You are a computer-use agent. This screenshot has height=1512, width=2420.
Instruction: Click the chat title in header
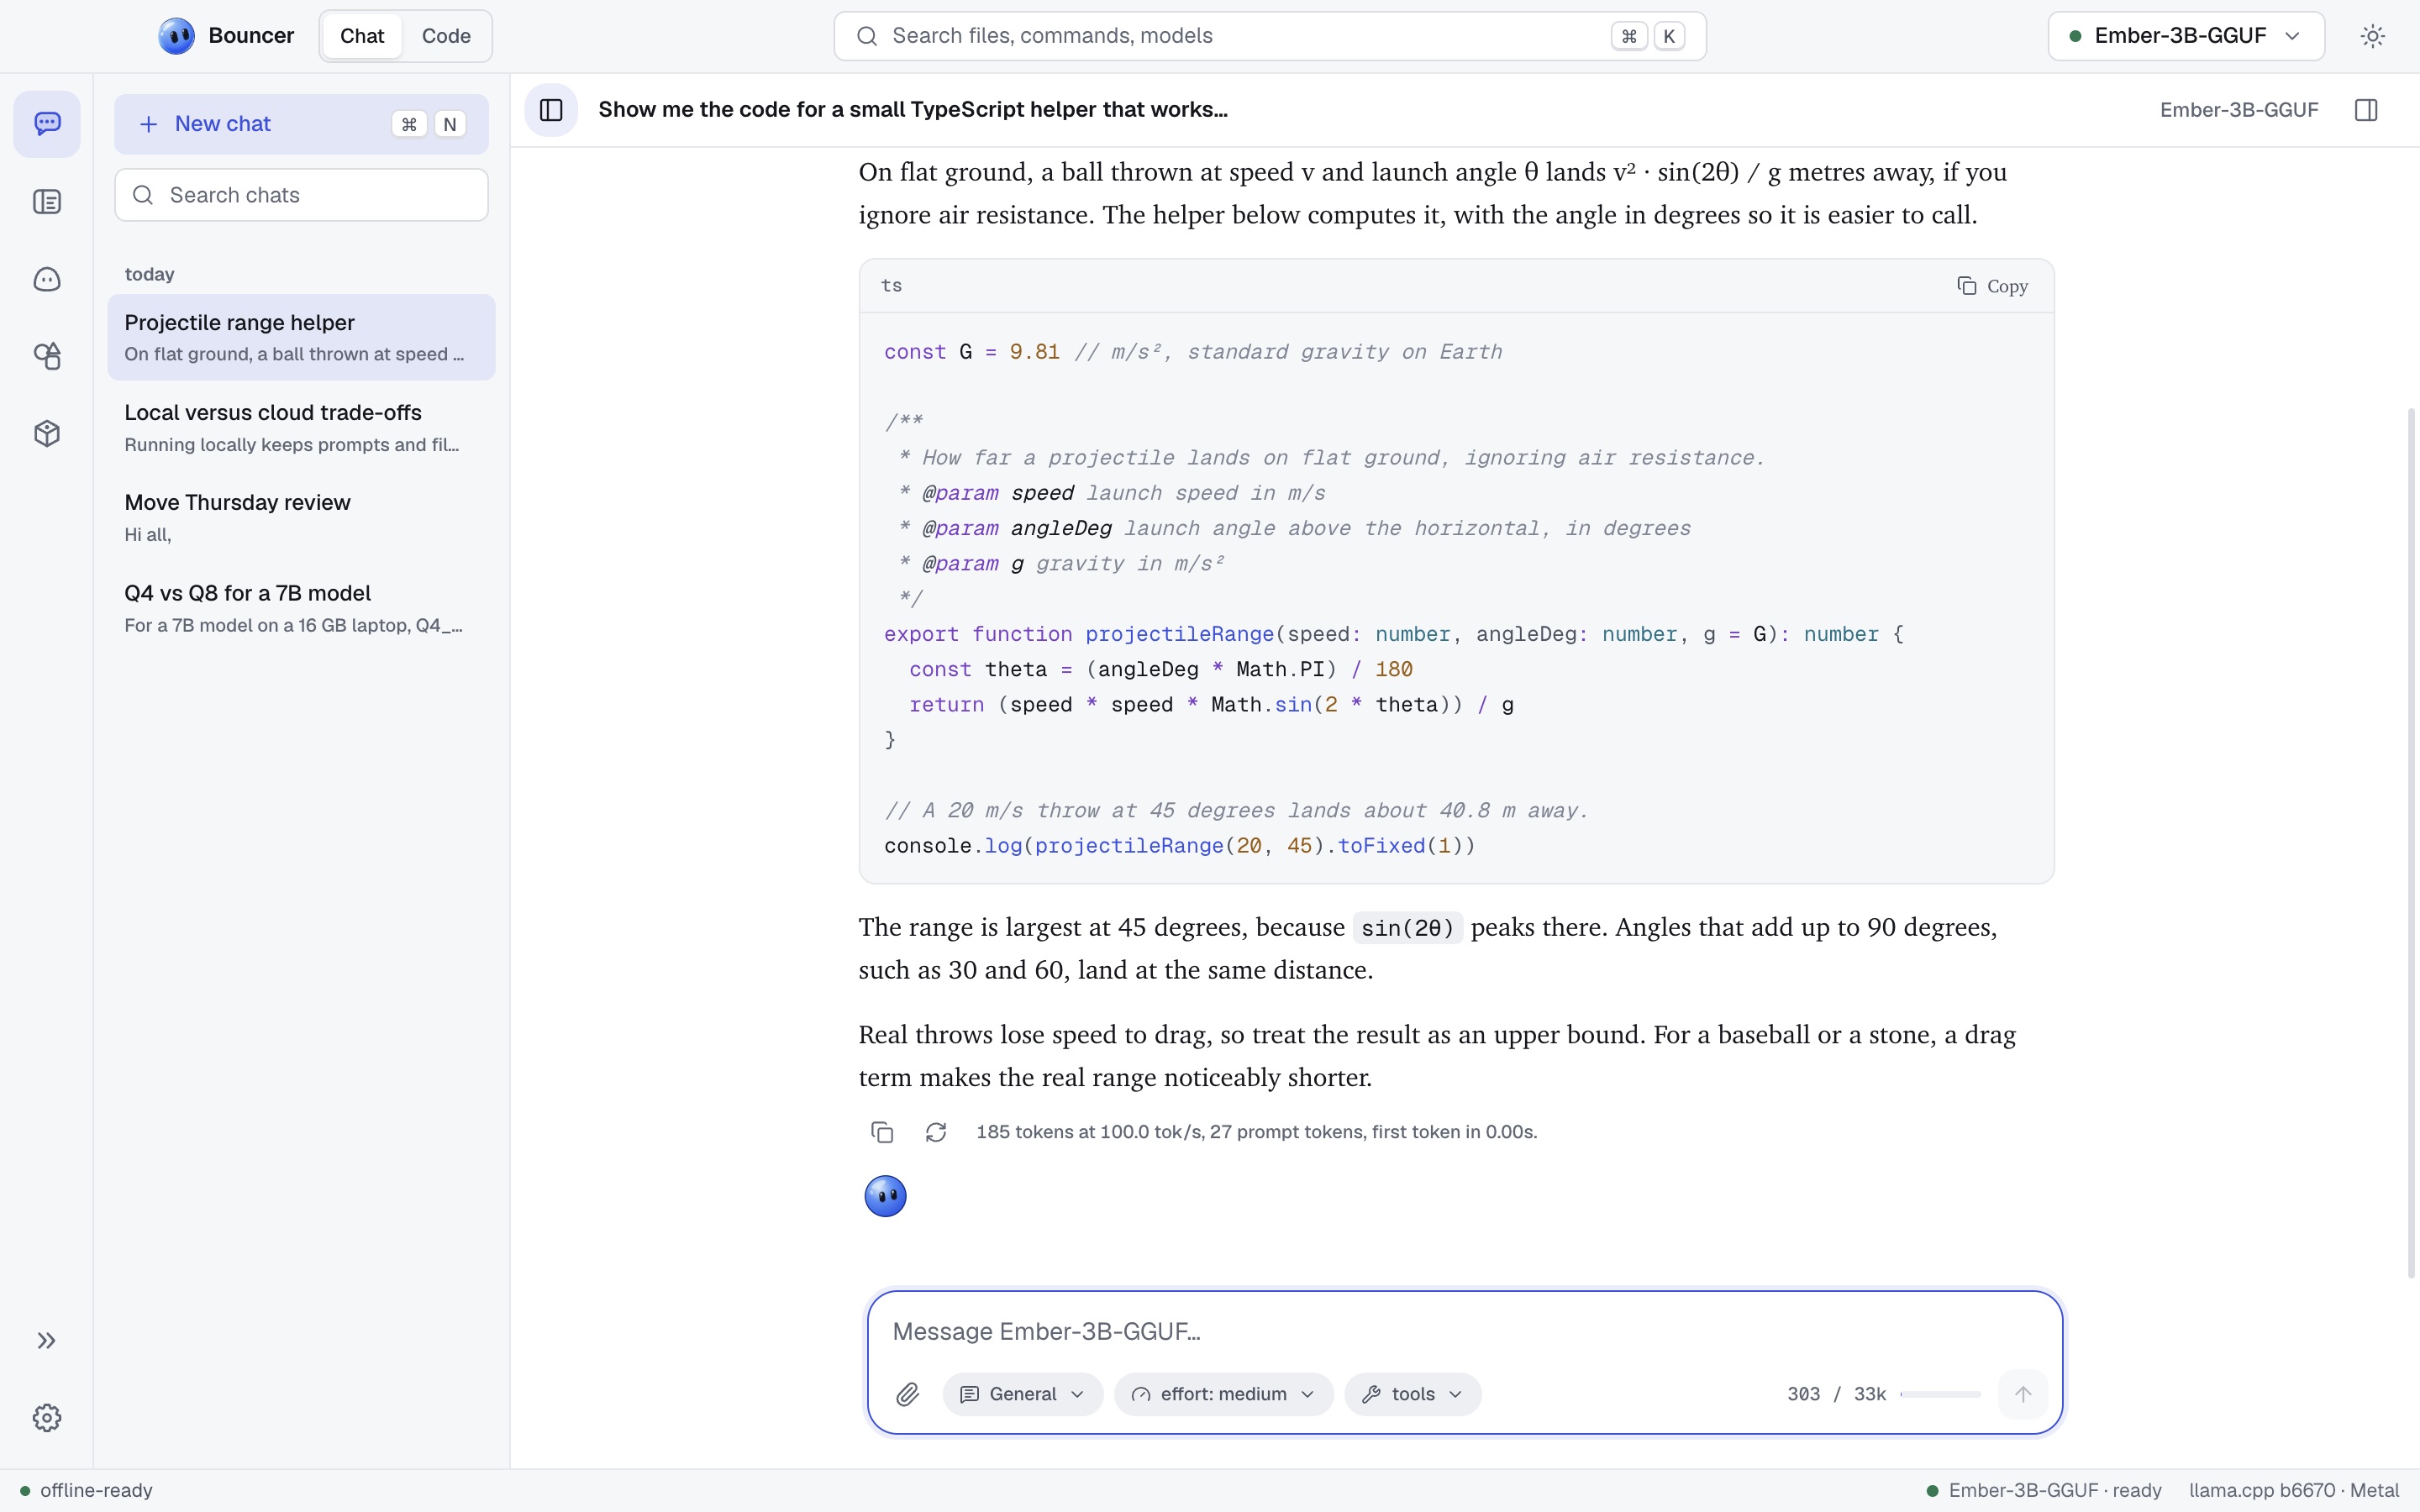click(x=913, y=110)
